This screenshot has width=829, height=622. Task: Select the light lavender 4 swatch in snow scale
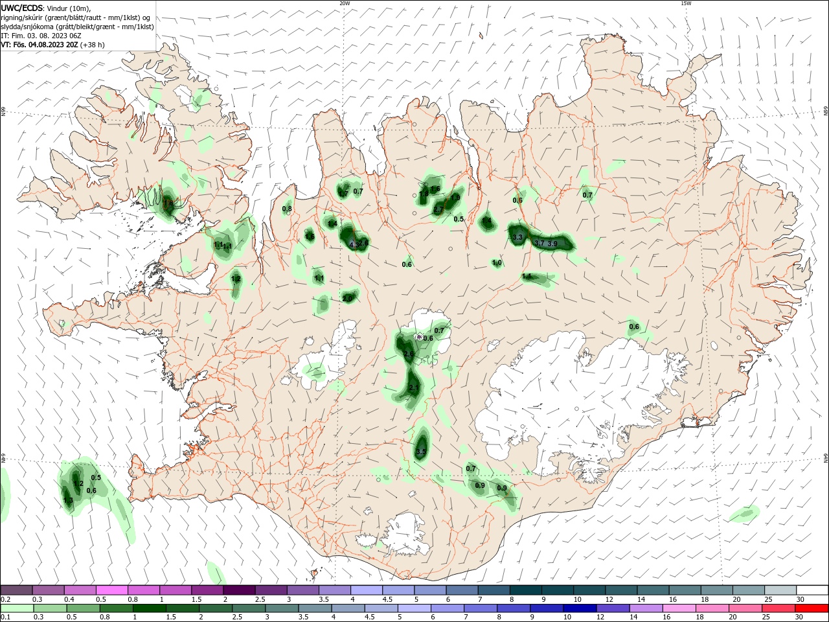(367, 590)
